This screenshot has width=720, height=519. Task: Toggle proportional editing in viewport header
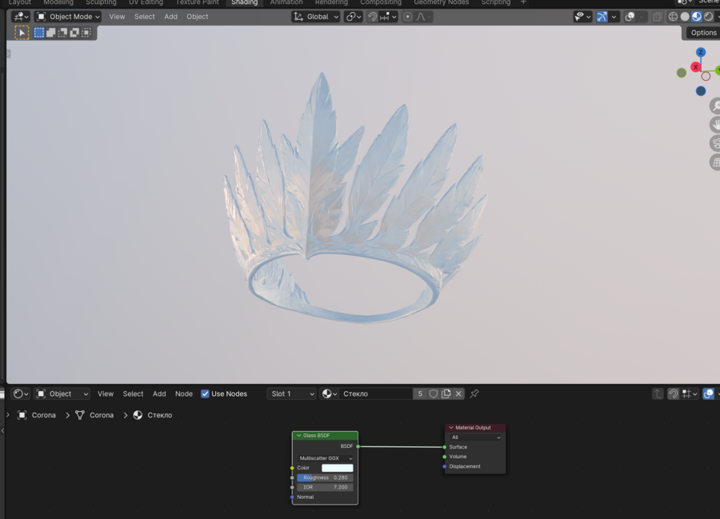[407, 17]
